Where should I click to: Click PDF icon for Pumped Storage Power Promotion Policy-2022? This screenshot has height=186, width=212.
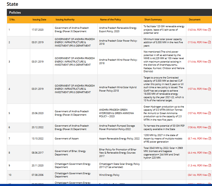pos(209,127)
